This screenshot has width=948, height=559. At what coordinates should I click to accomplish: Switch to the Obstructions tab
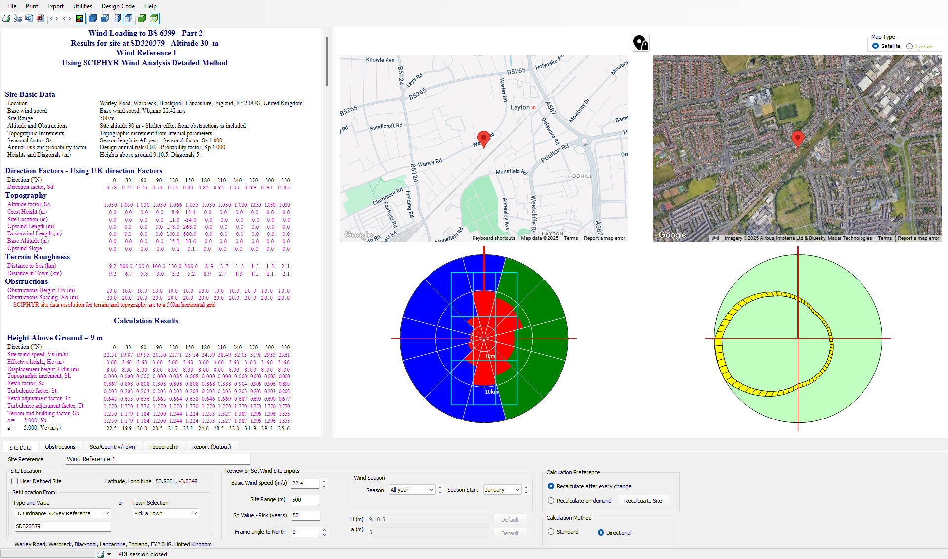point(60,447)
